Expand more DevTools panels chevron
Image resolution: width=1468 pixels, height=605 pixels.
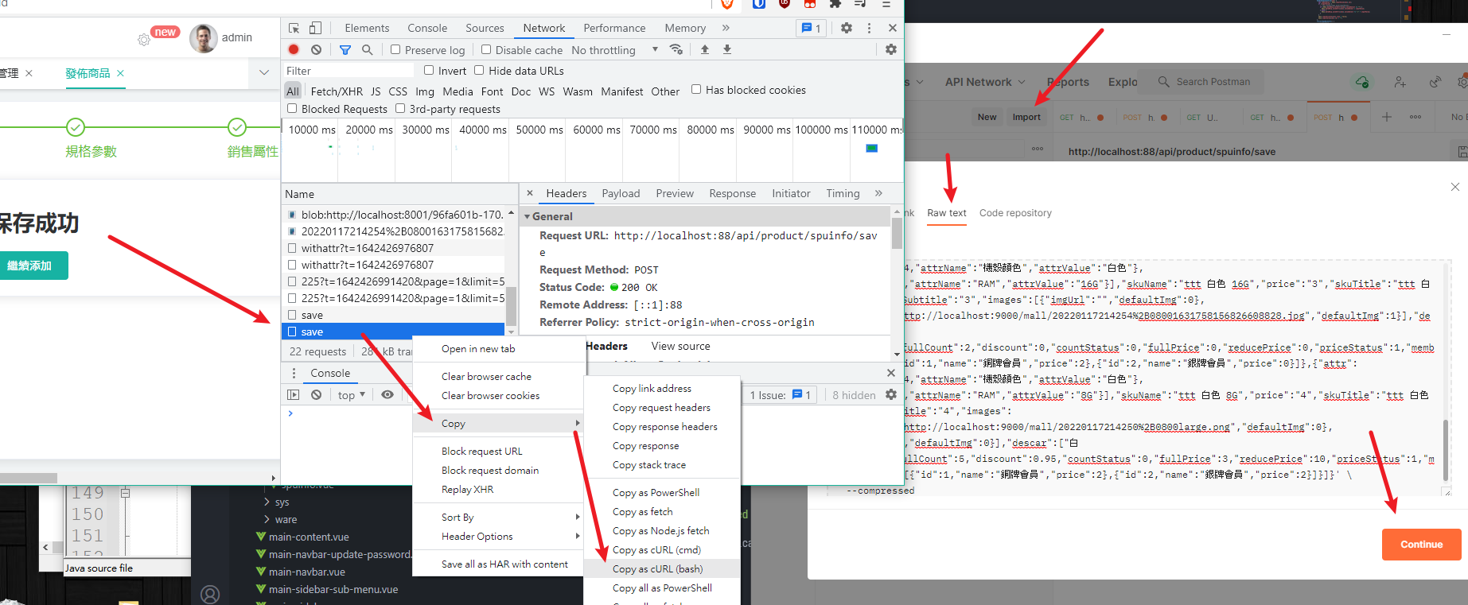[x=726, y=28]
